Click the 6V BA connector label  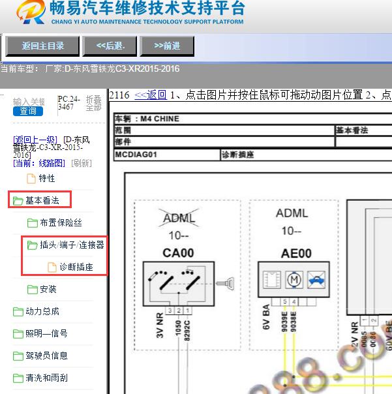266,316
